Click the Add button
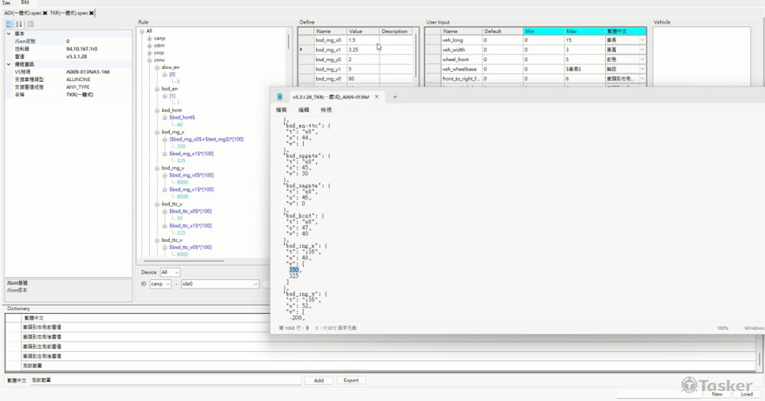This screenshot has width=765, height=401. [x=318, y=380]
